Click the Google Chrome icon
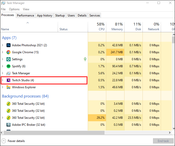This screenshot has width=175, height=146. tap(8, 52)
